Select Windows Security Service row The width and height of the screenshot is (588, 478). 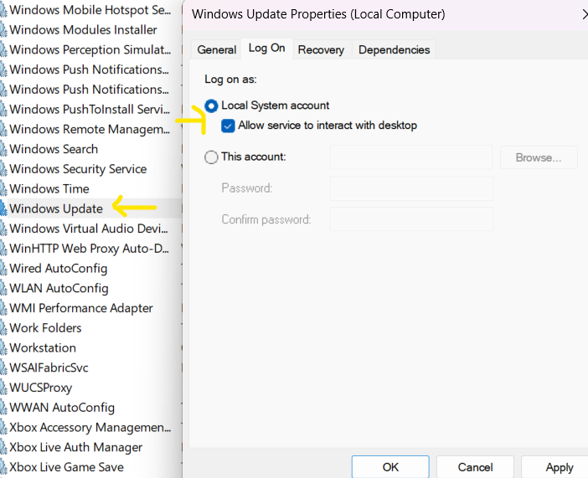[x=90, y=169]
